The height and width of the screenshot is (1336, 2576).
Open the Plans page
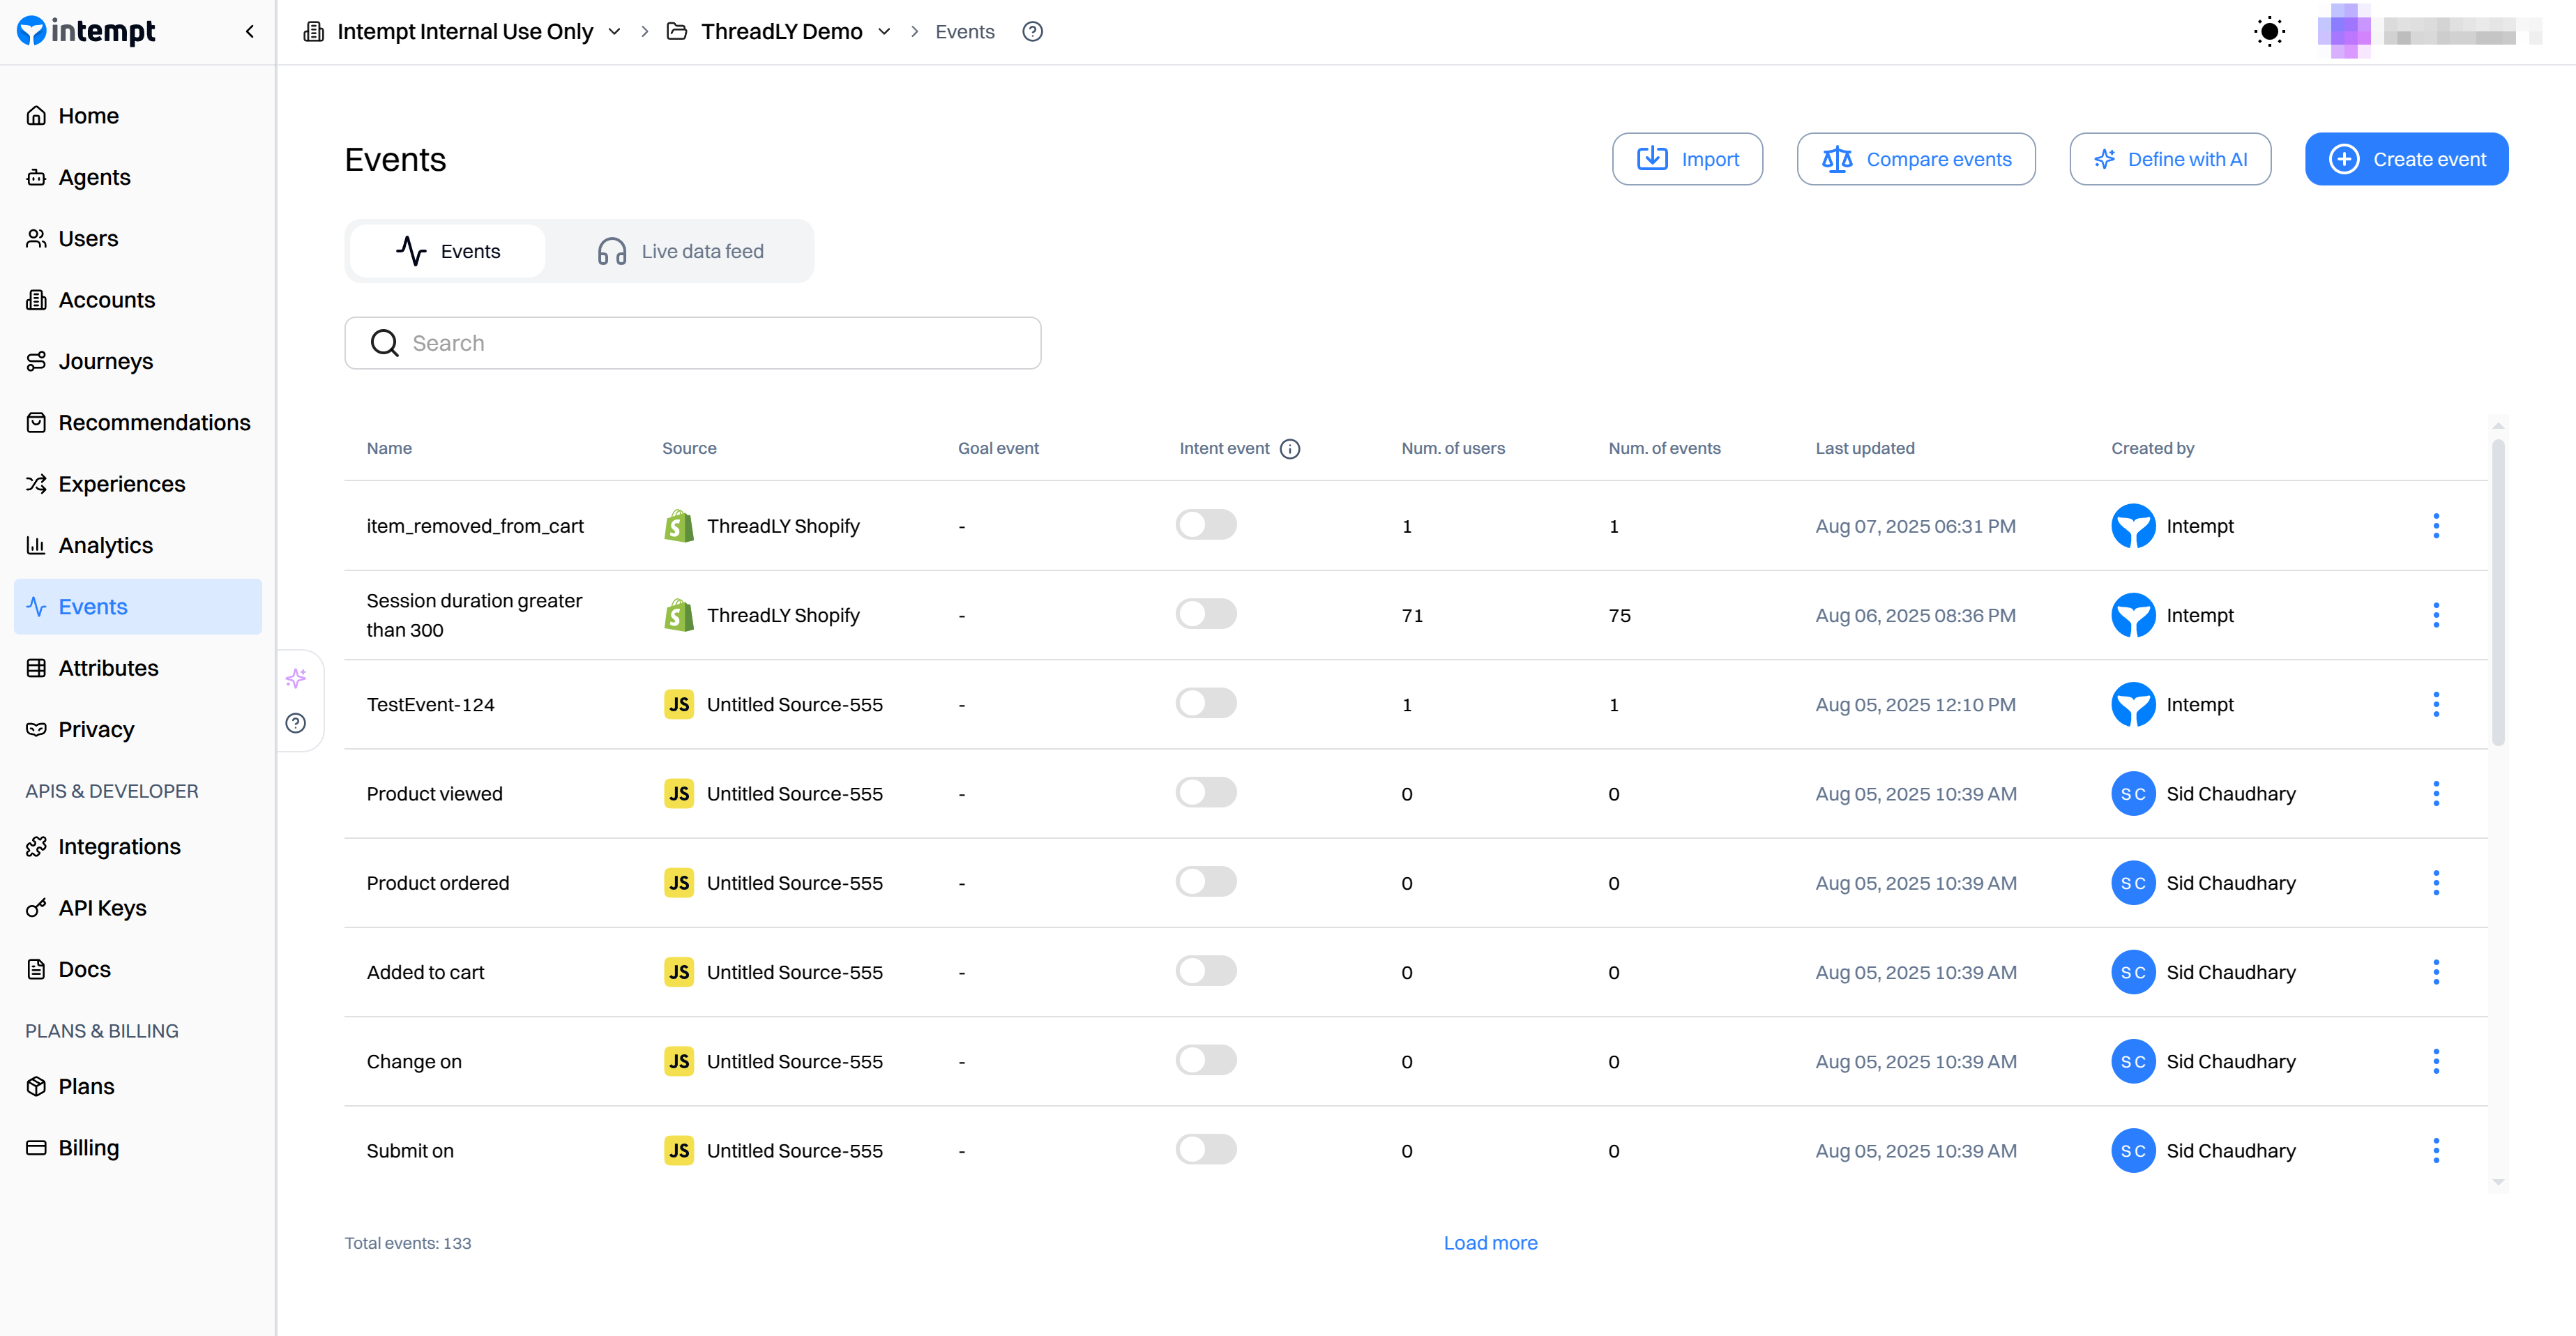(x=138, y=1086)
